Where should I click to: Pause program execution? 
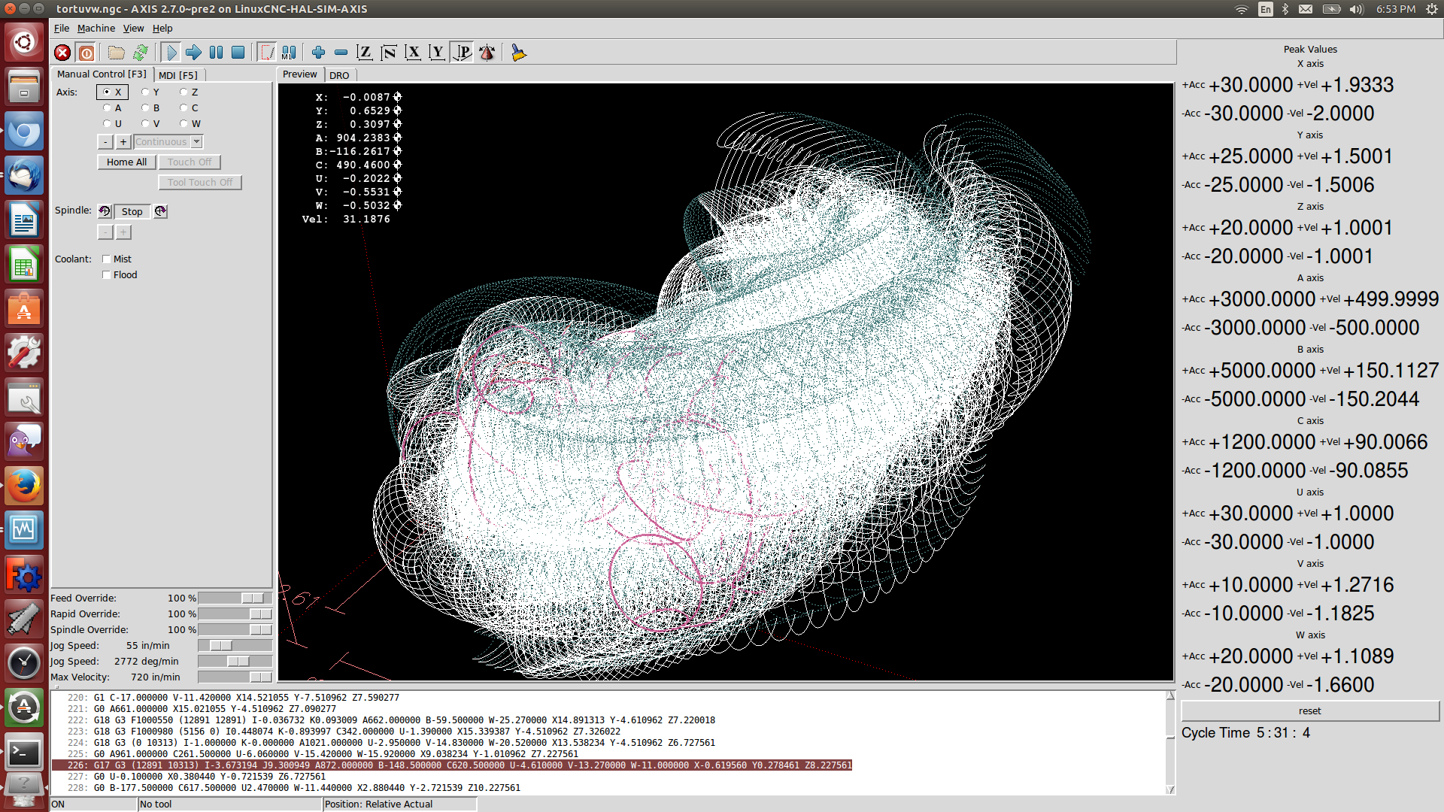pos(216,53)
